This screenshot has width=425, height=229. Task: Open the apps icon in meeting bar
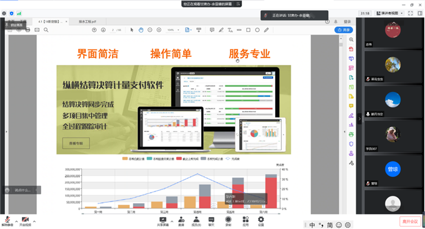(246, 221)
